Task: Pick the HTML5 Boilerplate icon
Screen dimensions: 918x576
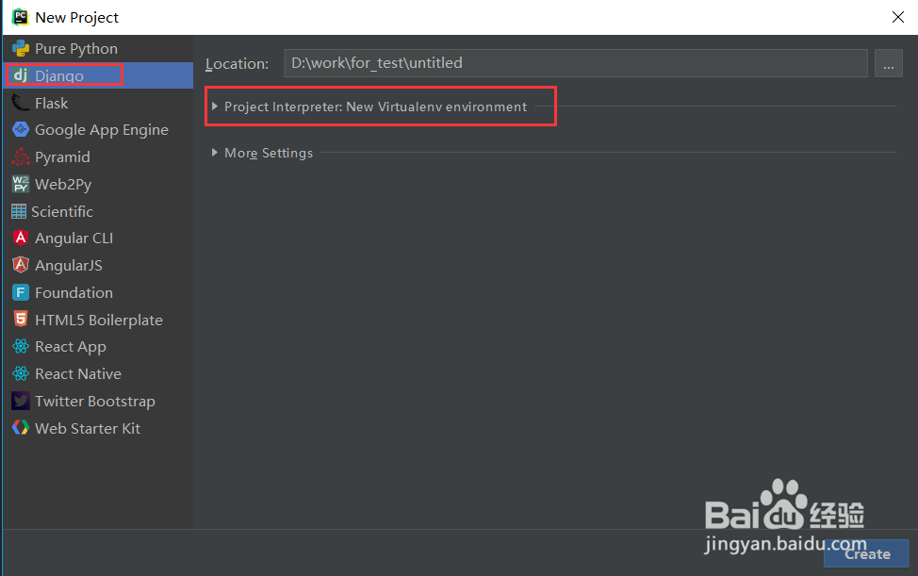Action: pos(21,319)
